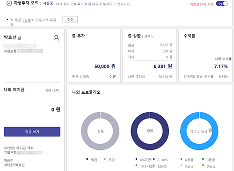Open the risk grade help question mark
The width and height of the screenshot is (234, 171).
[211, 130]
